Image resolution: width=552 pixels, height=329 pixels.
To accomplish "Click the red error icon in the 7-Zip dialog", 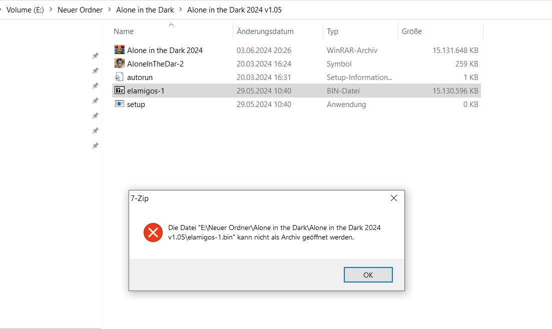I will [153, 232].
